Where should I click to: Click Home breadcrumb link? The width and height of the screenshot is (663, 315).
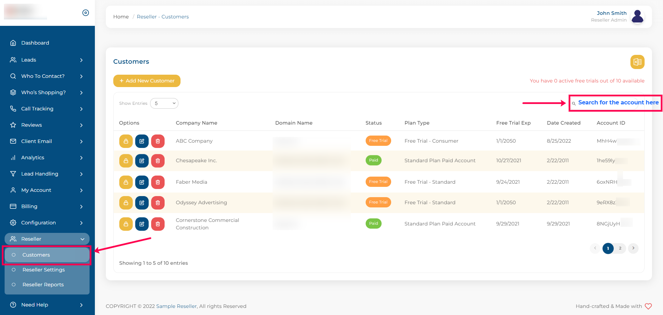(x=121, y=17)
